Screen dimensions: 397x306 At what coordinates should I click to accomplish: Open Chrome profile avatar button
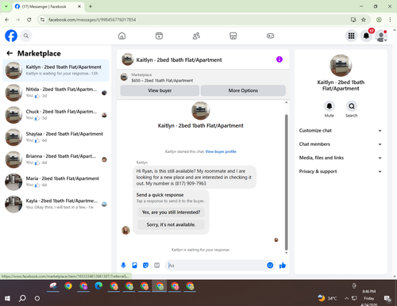pos(379,20)
